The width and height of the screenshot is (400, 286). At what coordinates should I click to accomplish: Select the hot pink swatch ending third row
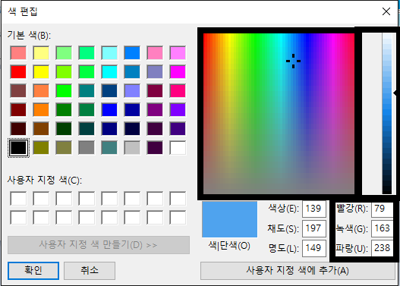[178, 91]
